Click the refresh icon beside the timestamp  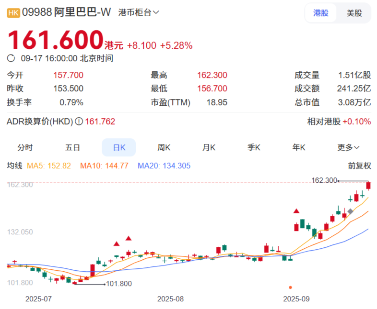[11, 58]
